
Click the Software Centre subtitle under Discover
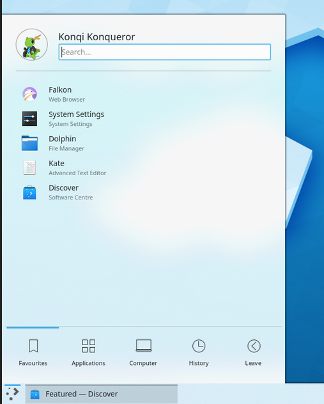click(71, 198)
